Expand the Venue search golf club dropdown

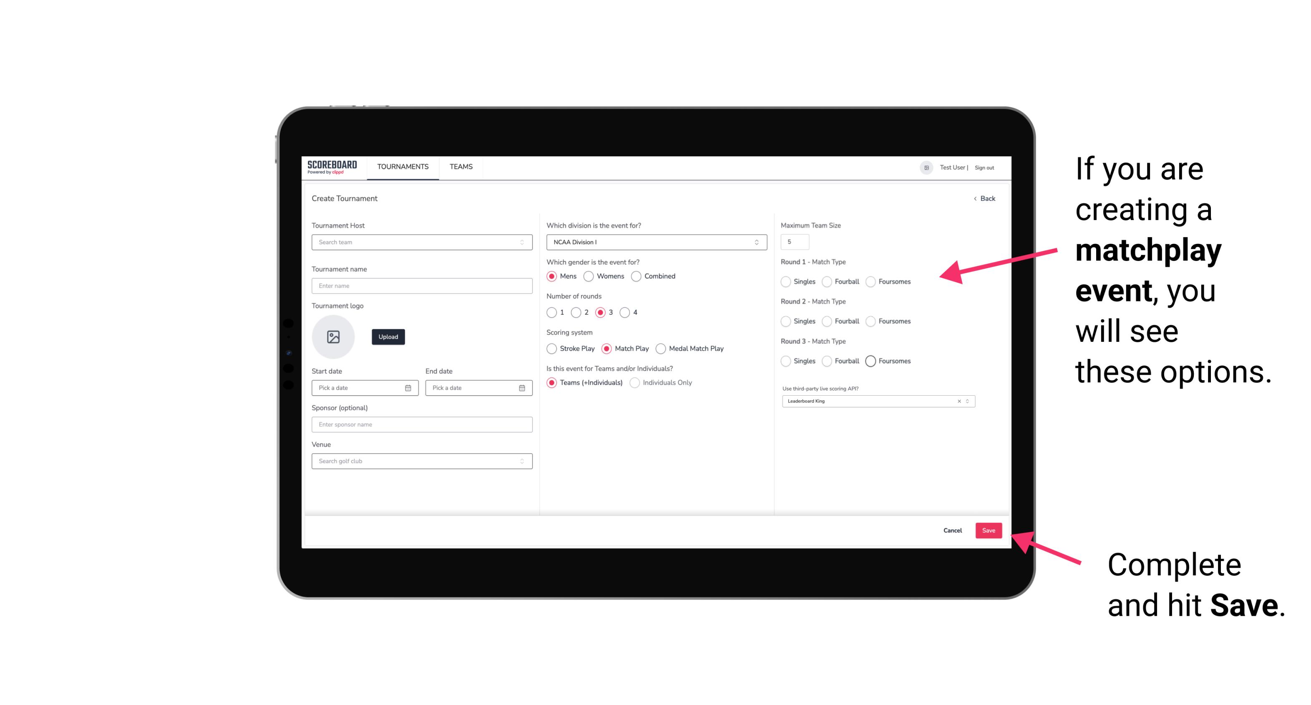pos(521,461)
